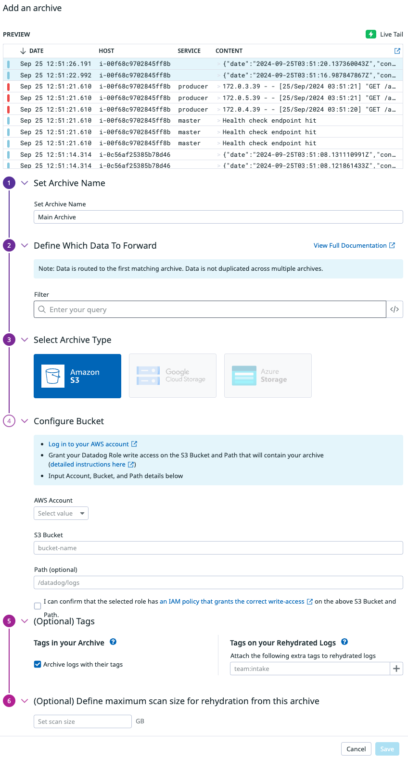Click the Save button
Screen dimensions: 408x758
(387, 749)
